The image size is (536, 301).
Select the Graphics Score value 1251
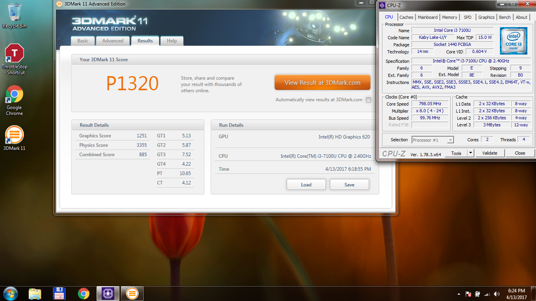[x=142, y=136]
